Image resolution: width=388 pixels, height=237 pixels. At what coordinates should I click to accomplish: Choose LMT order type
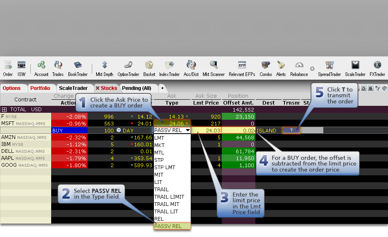tap(172, 138)
